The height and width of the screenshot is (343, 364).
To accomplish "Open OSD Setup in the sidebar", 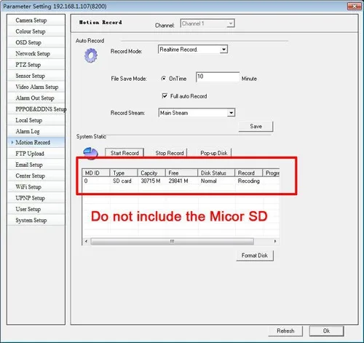I will [36, 42].
